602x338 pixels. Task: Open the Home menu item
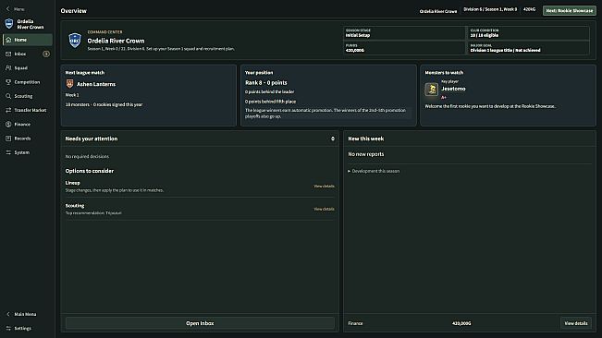(x=27, y=40)
